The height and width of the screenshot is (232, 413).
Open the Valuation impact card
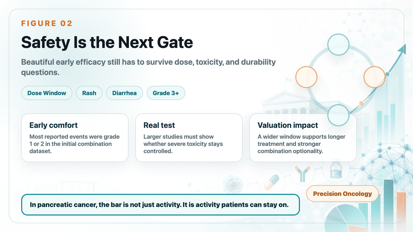303,138
